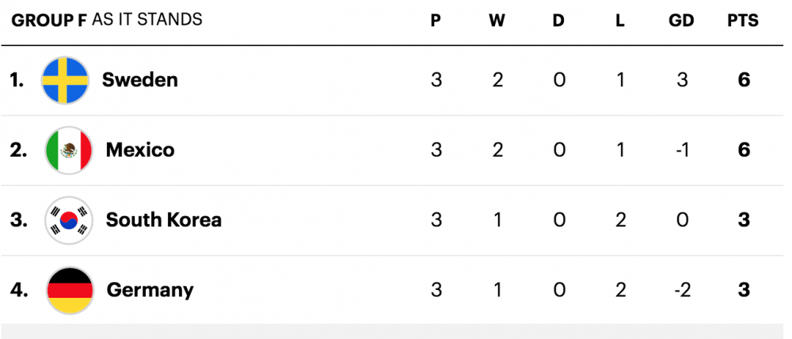Click the P column header
Screen dimensions: 792x339
[x=436, y=21]
